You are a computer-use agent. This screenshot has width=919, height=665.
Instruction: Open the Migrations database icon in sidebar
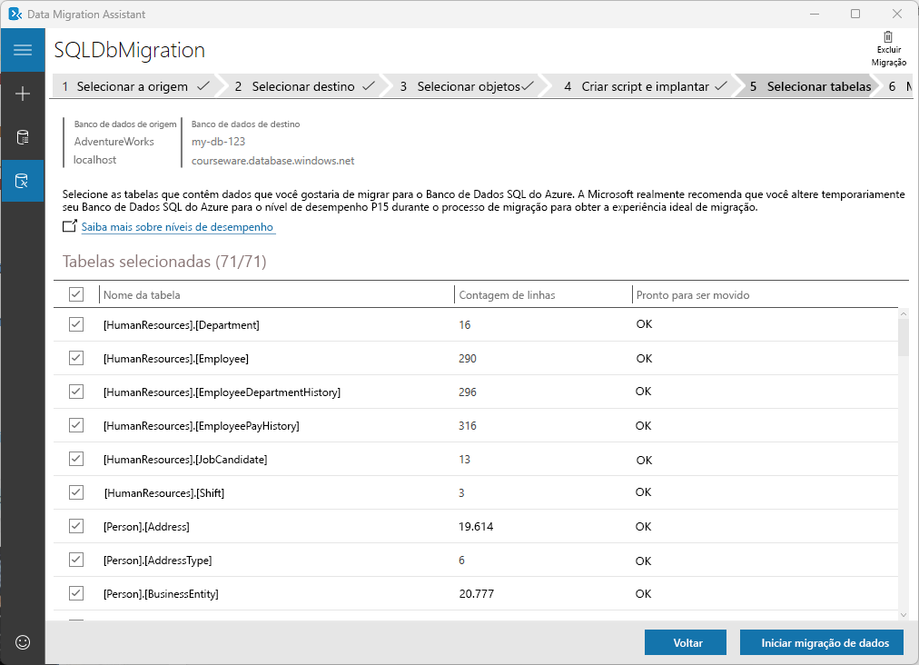pos(23,181)
